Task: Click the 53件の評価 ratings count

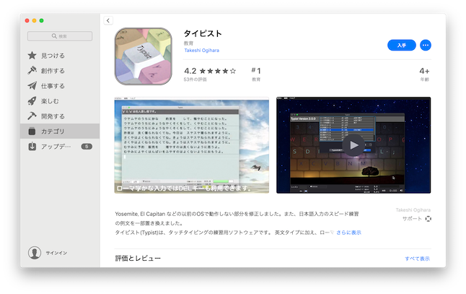Action: [195, 79]
